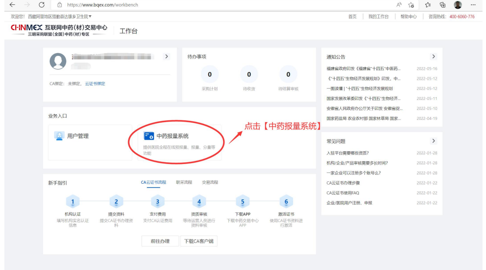Go to 首页 in top navigation

[352, 17]
